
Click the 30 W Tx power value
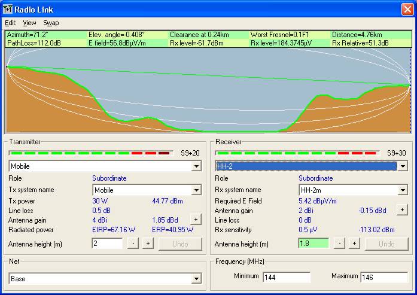pos(100,201)
